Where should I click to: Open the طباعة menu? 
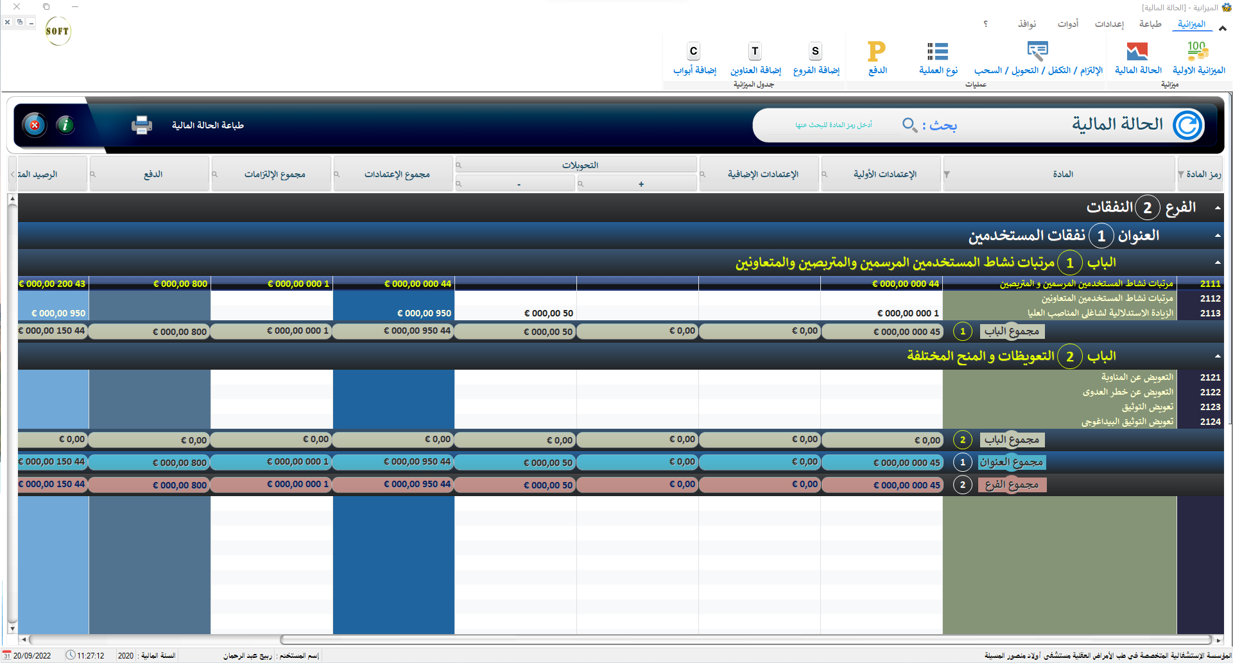[x=1150, y=24]
